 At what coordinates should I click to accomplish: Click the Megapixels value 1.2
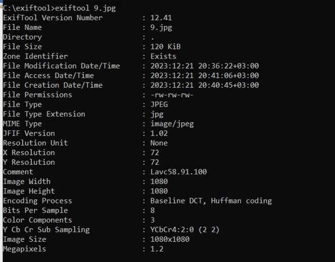pos(157,249)
